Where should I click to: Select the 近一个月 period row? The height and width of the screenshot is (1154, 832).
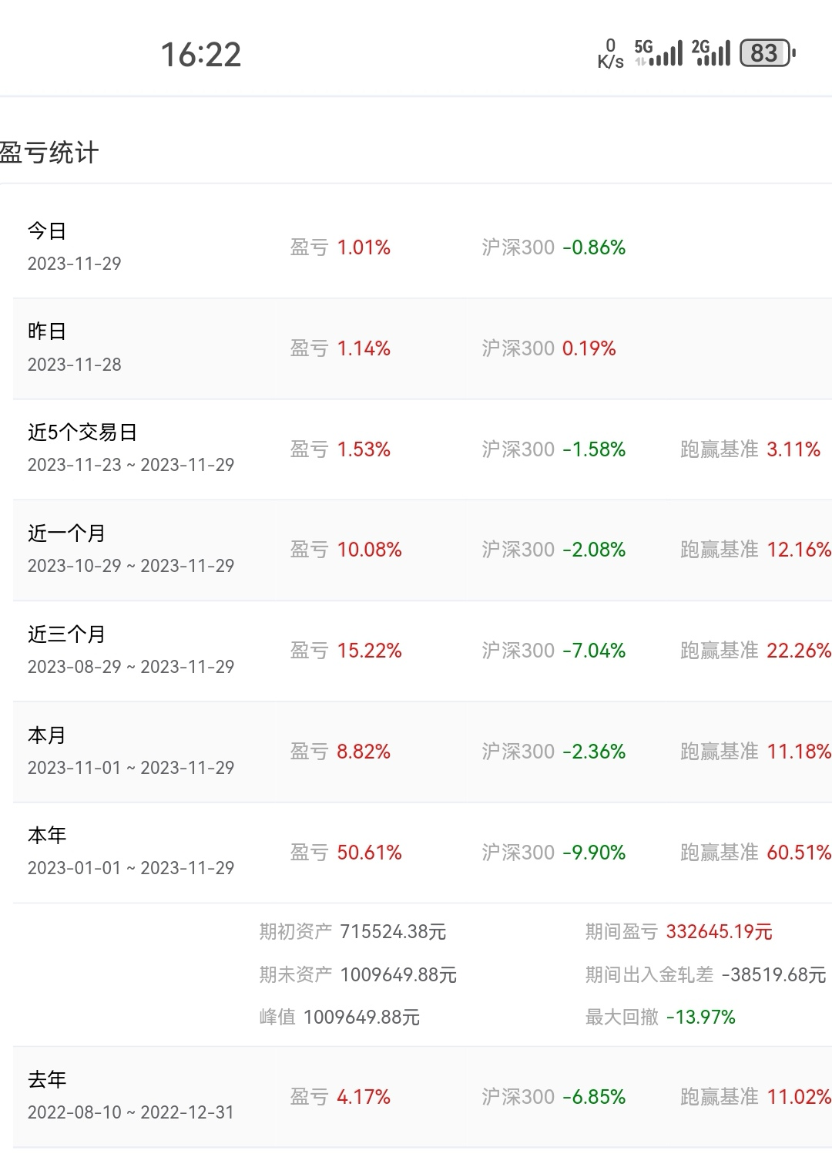pos(416,550)
